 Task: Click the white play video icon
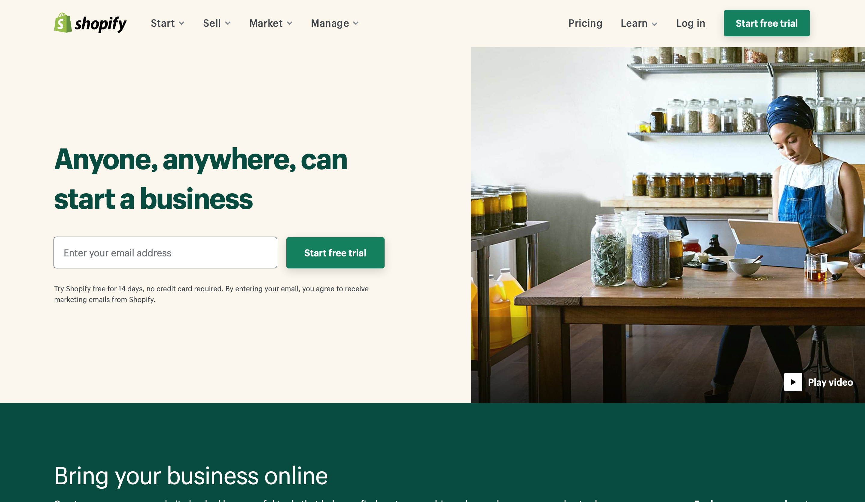pyautogui.click(x=793, y=382)
